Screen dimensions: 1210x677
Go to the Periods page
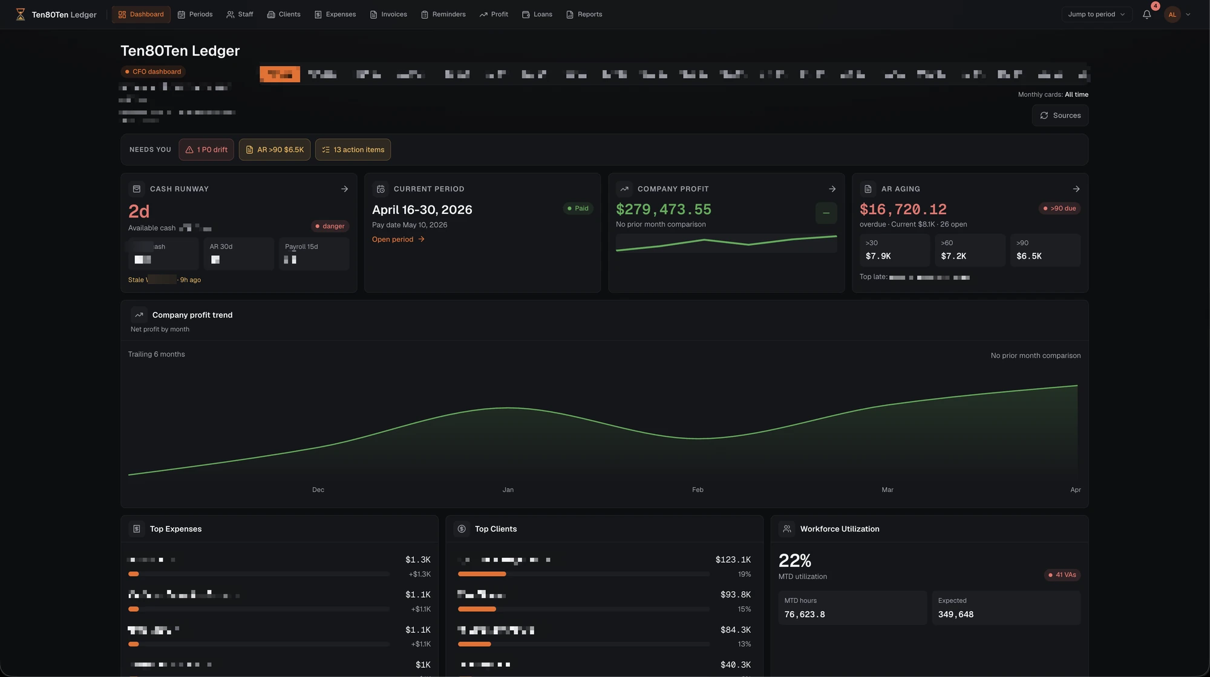click(x=195, y=15)
